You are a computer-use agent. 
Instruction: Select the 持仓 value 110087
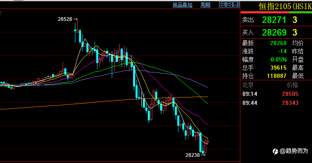277,76
